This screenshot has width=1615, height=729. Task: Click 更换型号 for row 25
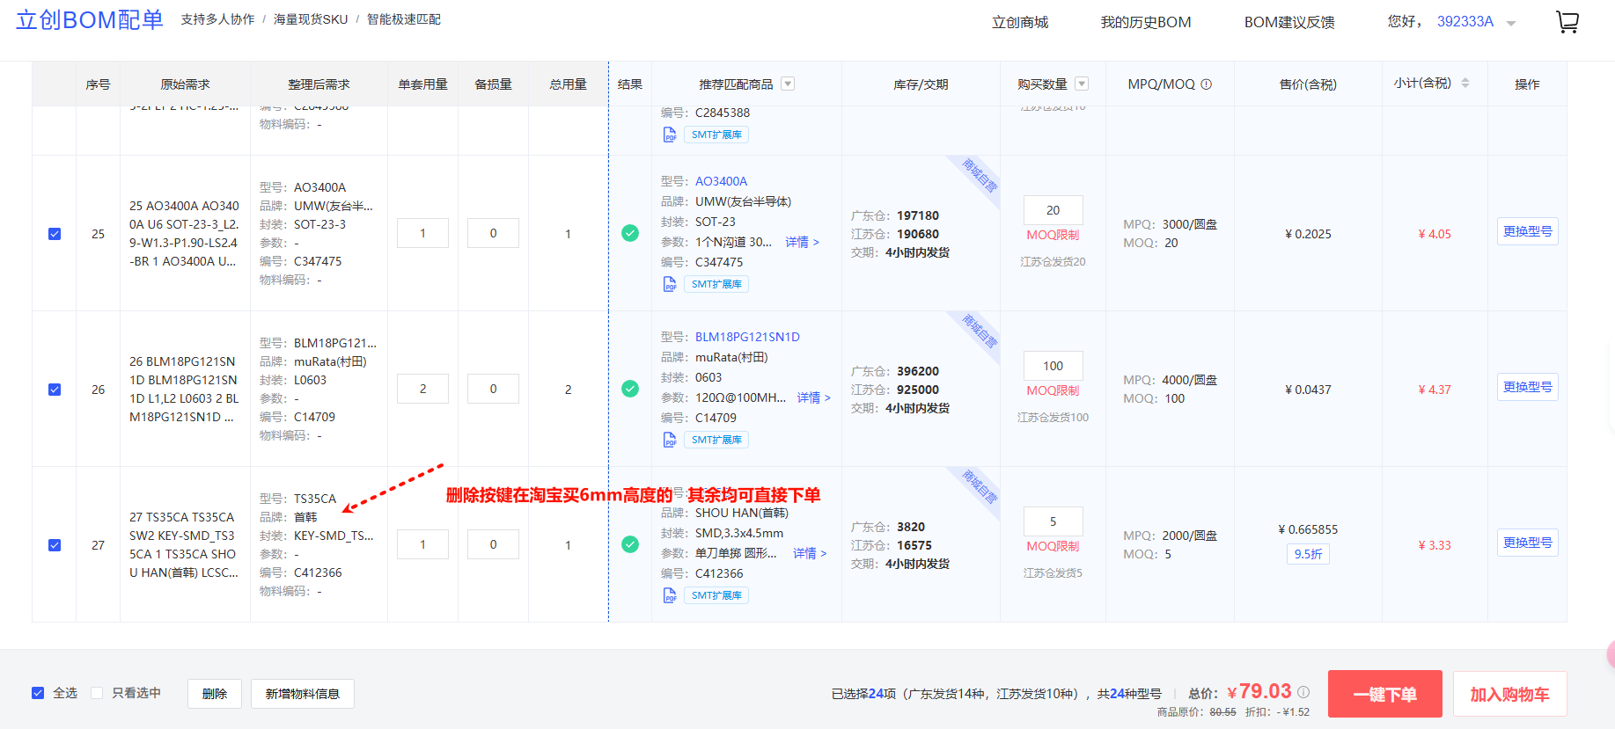(1527, 231)
